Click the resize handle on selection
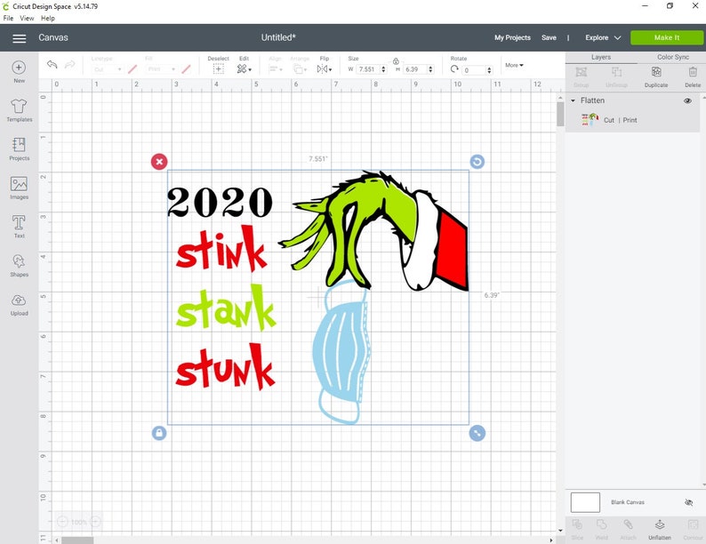Viewport: 706px width, 544px height. 477,433
